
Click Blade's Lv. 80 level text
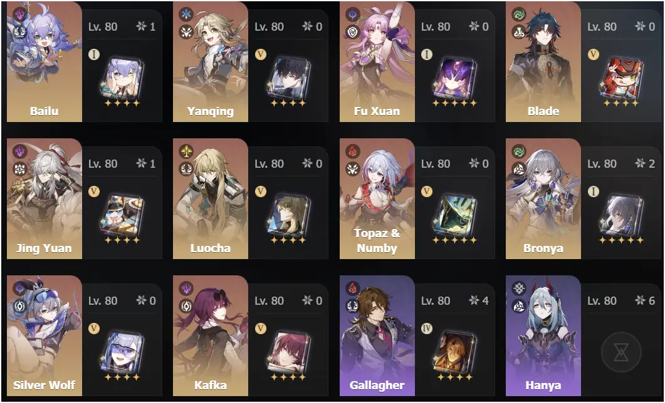(x=602, y=27)
